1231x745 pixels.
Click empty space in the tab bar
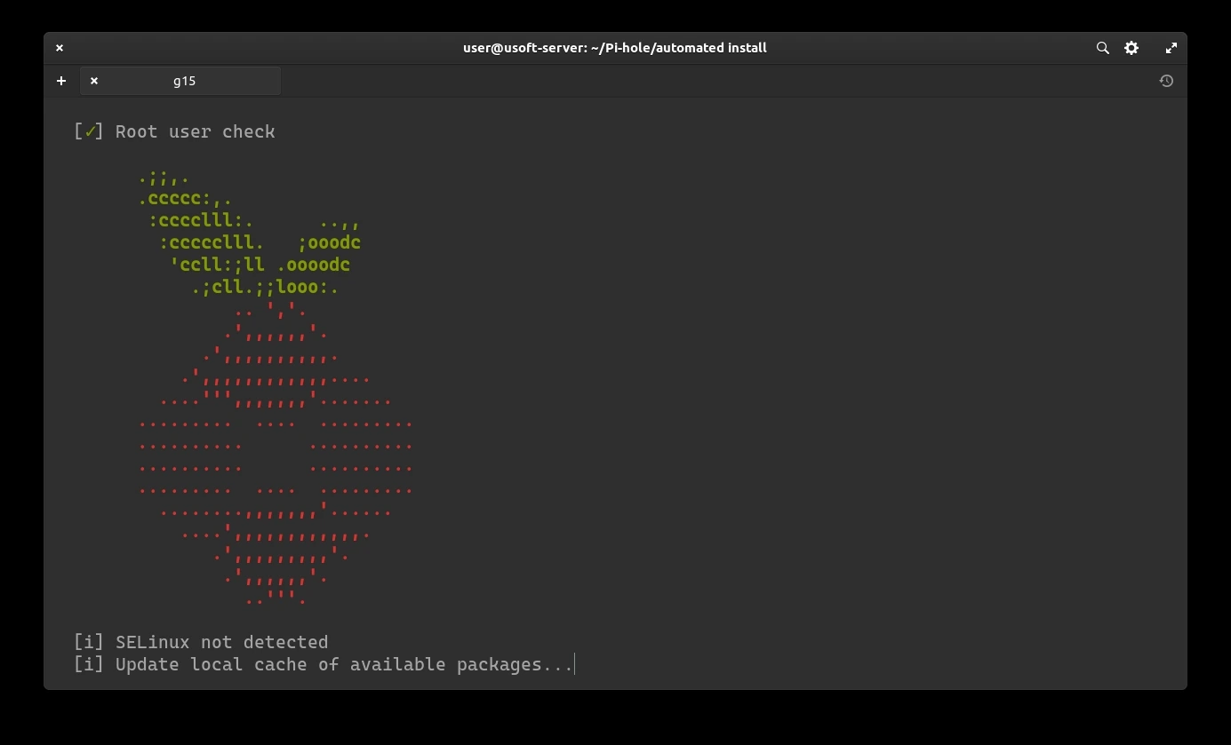tap(622, 81)
